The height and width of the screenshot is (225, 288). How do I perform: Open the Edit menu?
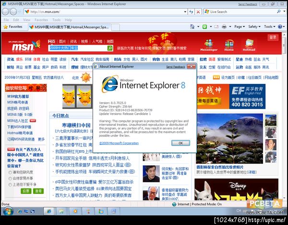16,20
